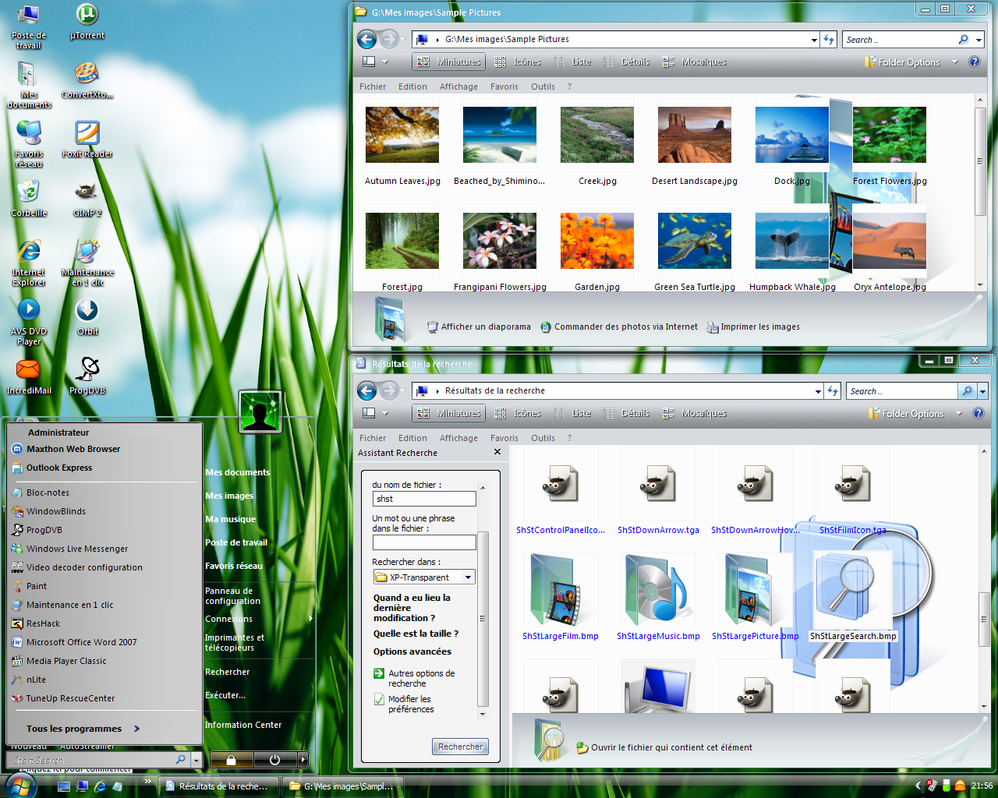Click the refresh icon in Sample Pictures address bar
Image resolution: width=998 pixels, height=798 pixels.
829,39
